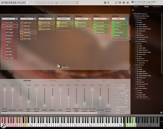The height and width of the screenshot is (129, 163).
Task: Collapse the 02 SY 2nd Violins-5 node
Action: 134,42
